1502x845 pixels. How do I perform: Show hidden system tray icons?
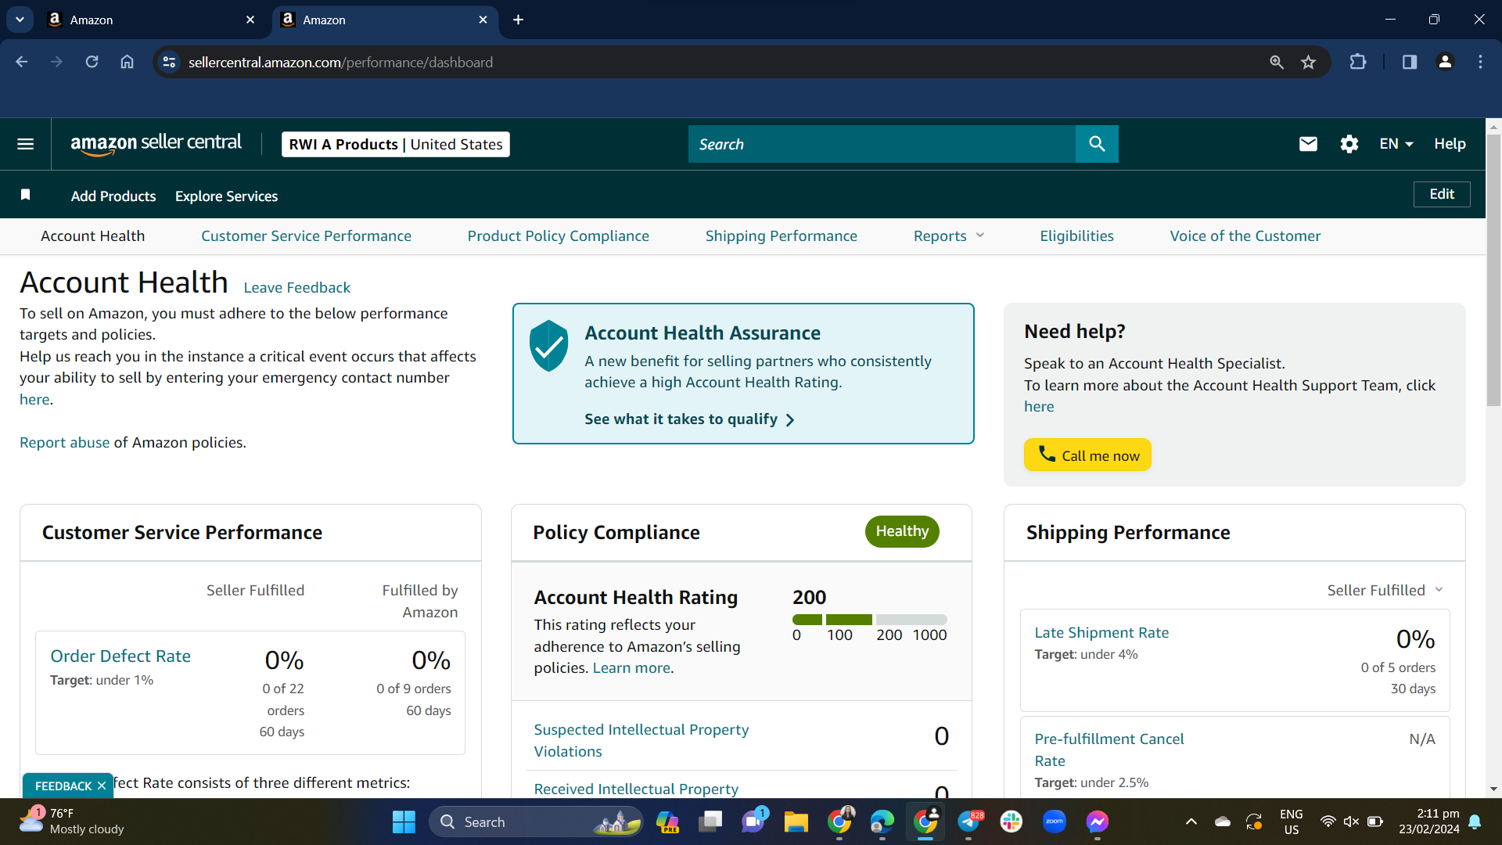[x=1191, y=822]
